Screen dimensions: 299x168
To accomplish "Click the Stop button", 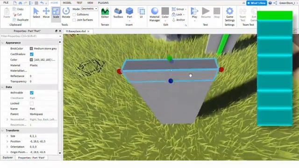I will [217, 13].
